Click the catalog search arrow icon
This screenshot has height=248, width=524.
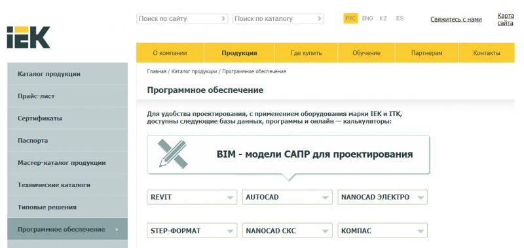pyautogui.click(x=320, y=19)
